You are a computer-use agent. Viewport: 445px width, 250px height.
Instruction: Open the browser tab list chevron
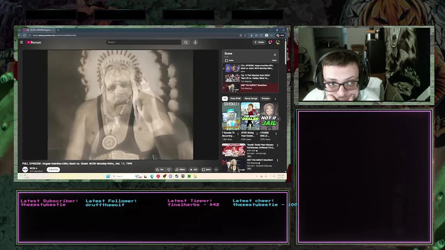[19, 30]
